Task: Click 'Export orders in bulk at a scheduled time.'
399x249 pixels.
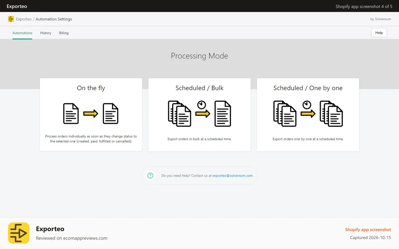Action: [199, 139]
